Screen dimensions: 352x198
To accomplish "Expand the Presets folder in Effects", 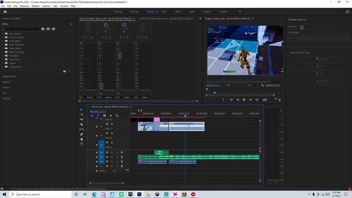I will pyautogui.click(x=3, y=63).
